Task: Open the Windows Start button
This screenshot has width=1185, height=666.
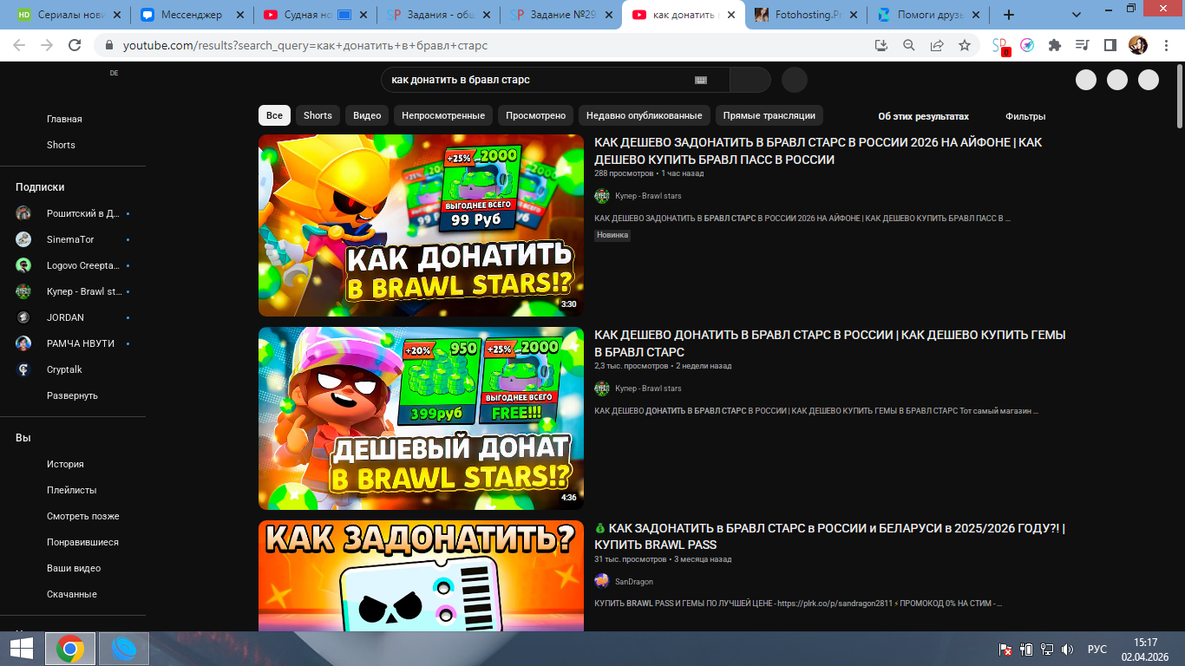Action: coord(21,649)
